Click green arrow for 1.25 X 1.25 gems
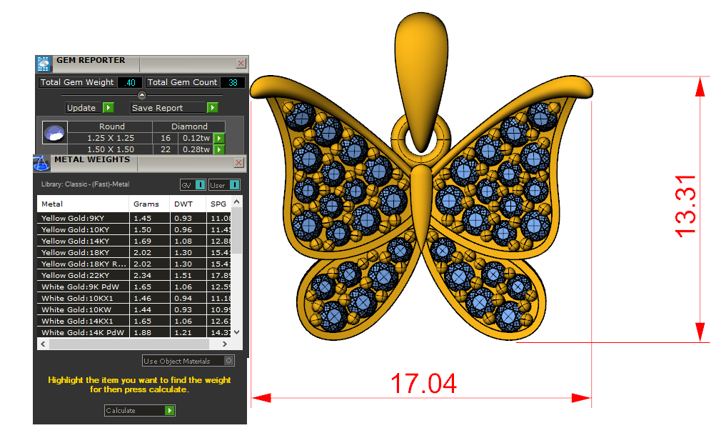The image size is (721, 438). tap(219, 138)
